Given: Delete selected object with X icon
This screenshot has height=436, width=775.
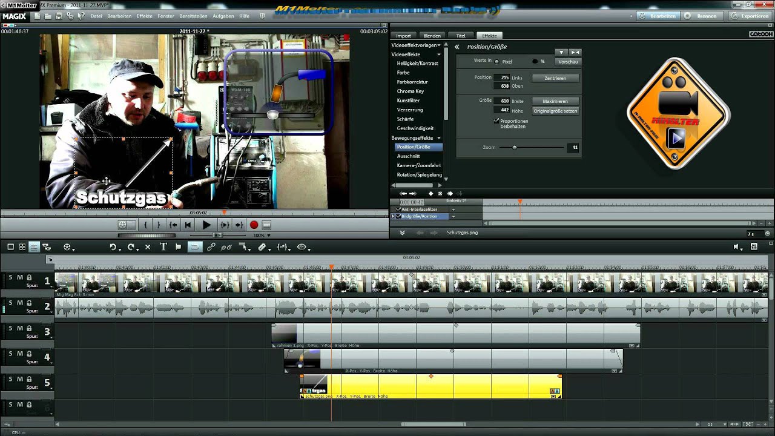Looking at the screenshot, I should tap(147, 247).
